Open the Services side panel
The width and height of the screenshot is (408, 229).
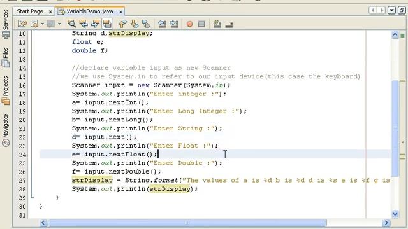tap(6, 24)
